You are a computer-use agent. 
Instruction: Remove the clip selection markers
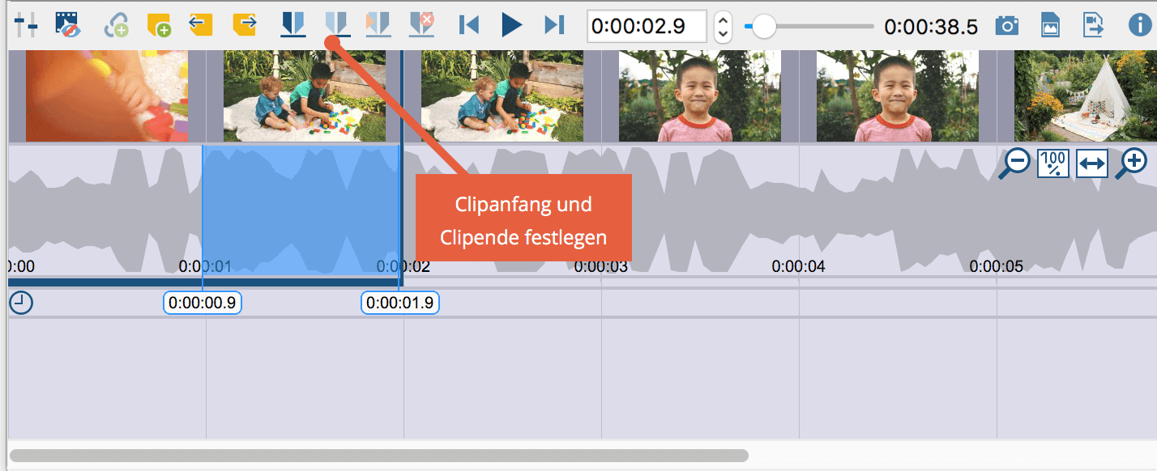click(x=421, y=25)
